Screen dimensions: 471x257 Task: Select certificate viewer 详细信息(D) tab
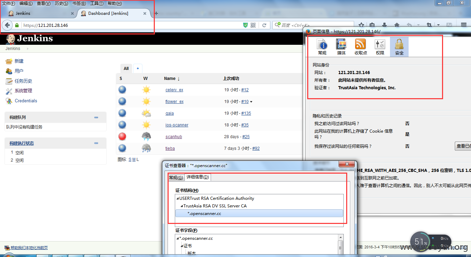click(198, 177)
